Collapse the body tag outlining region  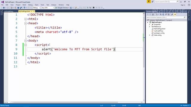click(25, 41)
